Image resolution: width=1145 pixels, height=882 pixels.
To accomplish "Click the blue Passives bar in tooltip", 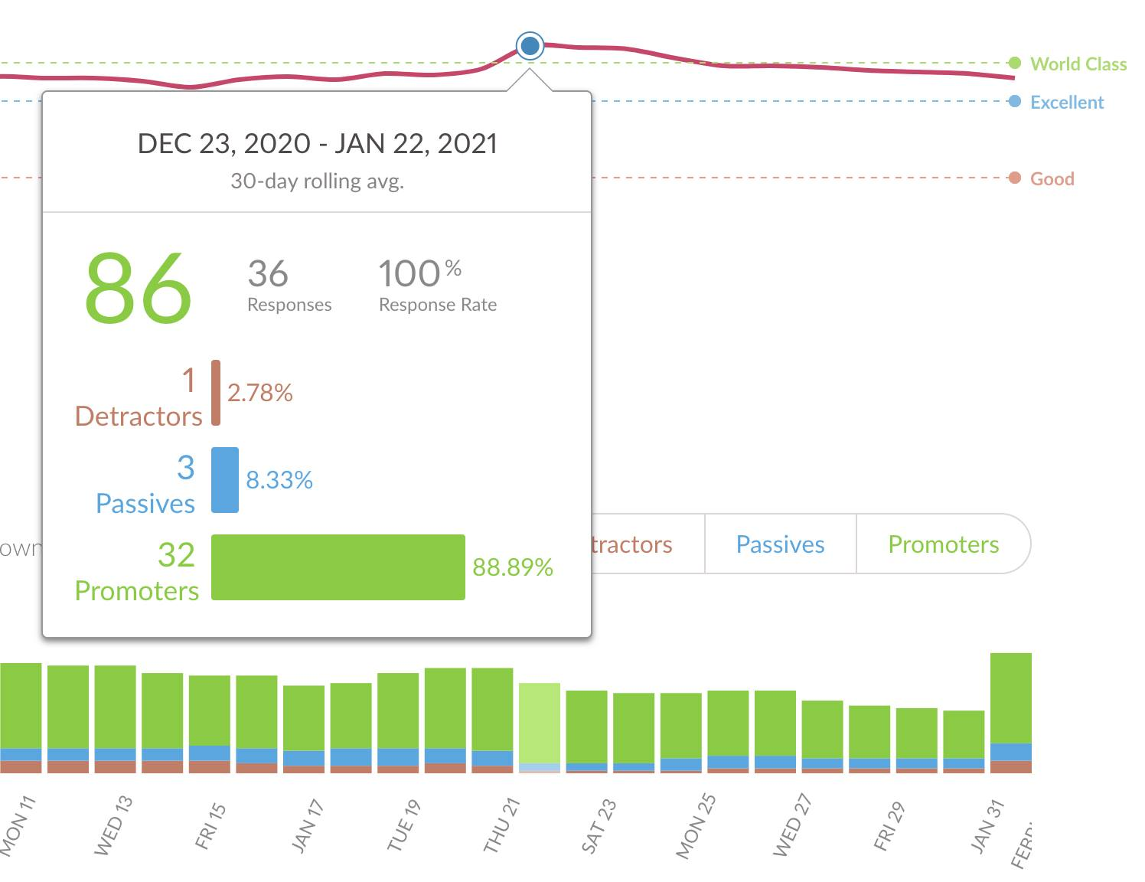I will (225, 480).
